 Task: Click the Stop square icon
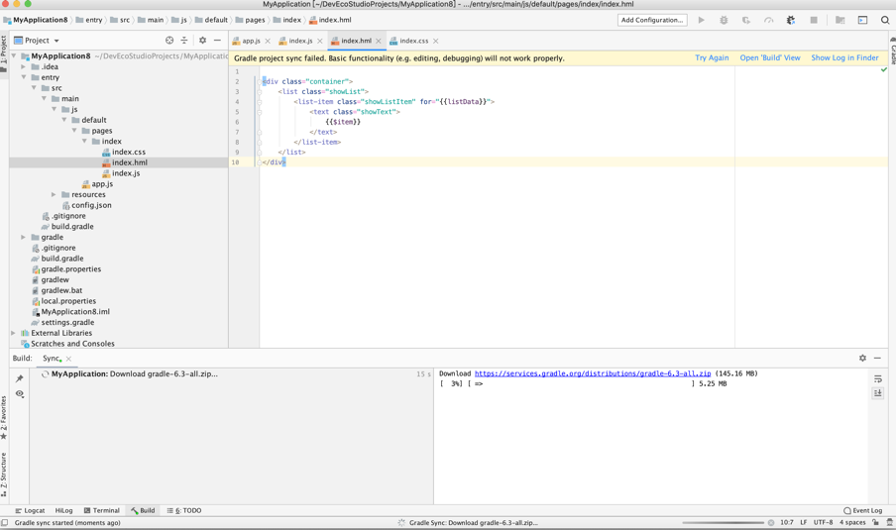[x=813, y=20]
